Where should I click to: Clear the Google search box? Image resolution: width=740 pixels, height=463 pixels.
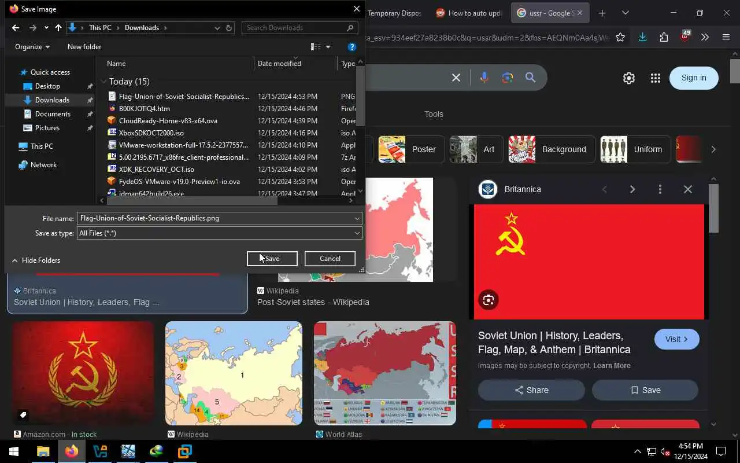click(456, 78)
